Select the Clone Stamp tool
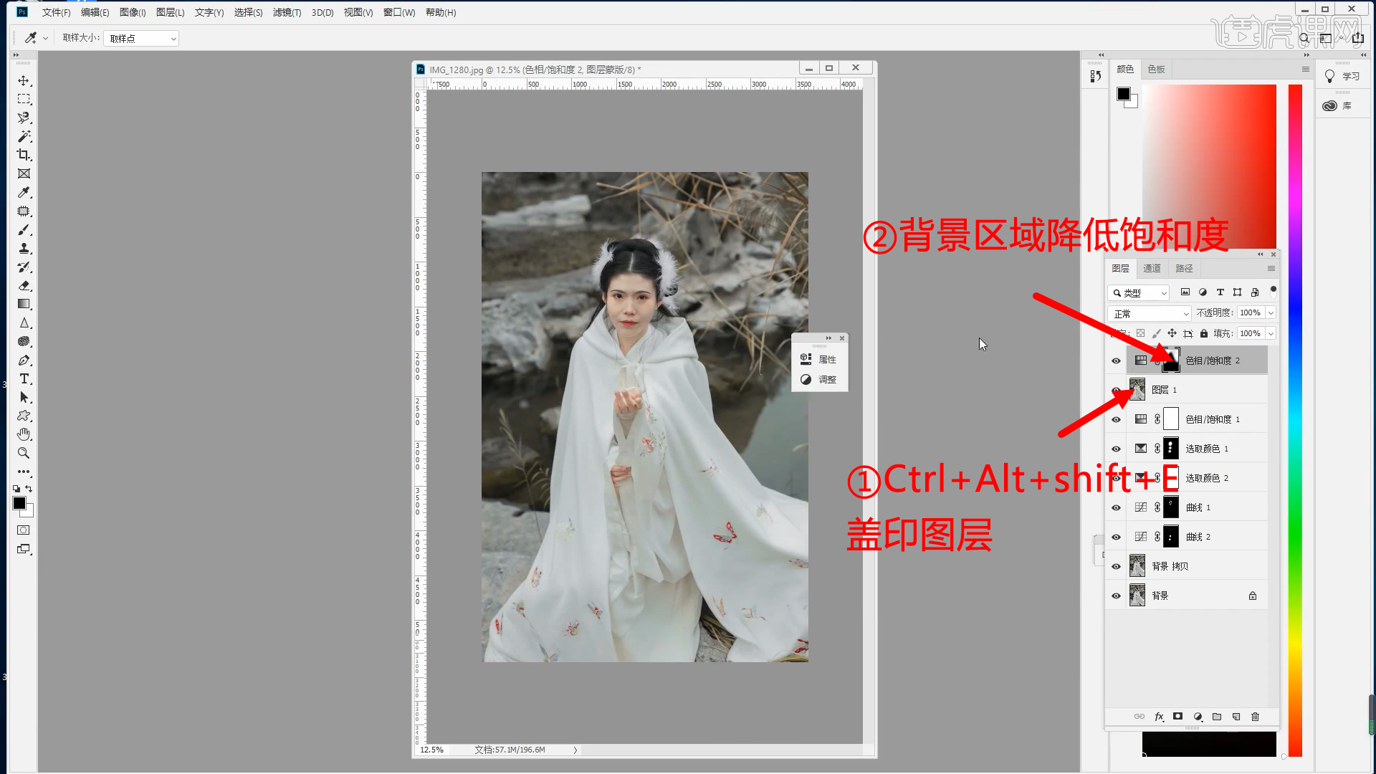This screenshot has width=1376, height=774. [x=24, y=248]
